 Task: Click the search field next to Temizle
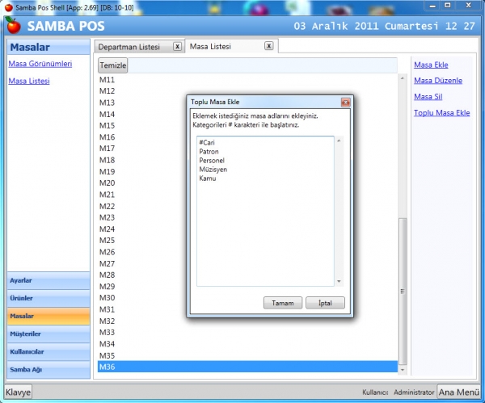(262, 65)
